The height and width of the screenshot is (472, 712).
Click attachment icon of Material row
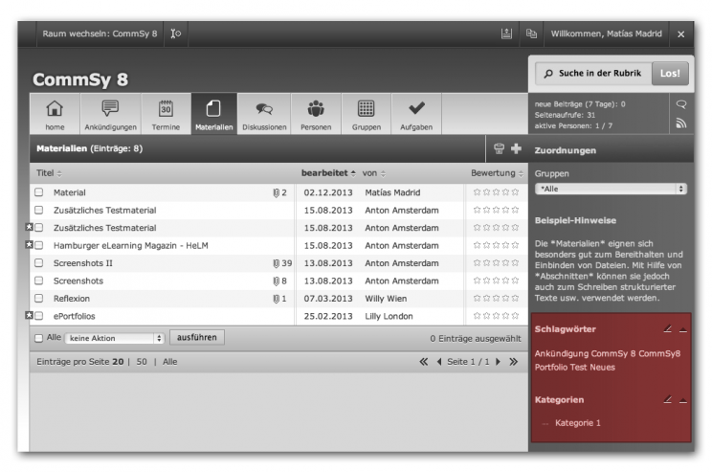point(276,192)
